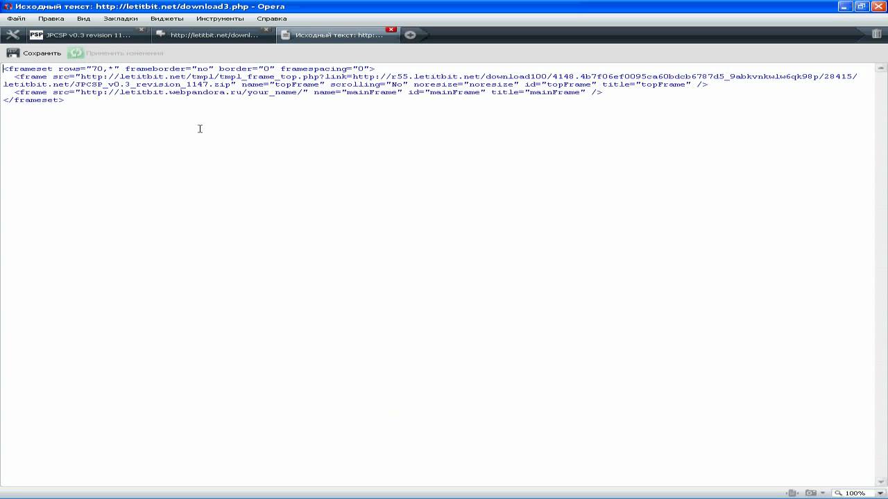Click the Opera icon in title bar
888x499 pixels.
[x=8, y=6]
